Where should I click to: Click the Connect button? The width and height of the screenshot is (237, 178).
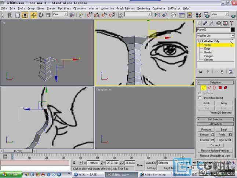pyautogui.click(x=215, y=145)
